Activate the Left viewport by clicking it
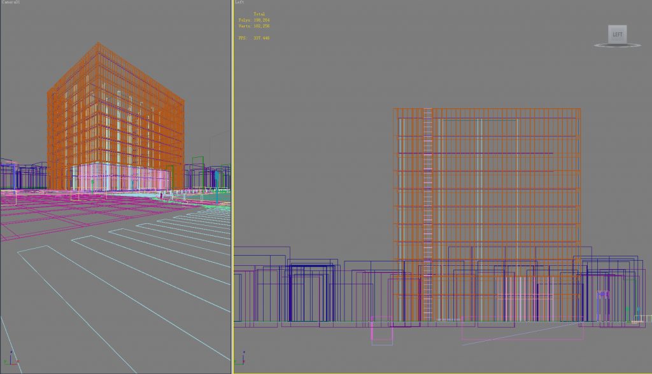The image size is (652, 374). (446, 191)
